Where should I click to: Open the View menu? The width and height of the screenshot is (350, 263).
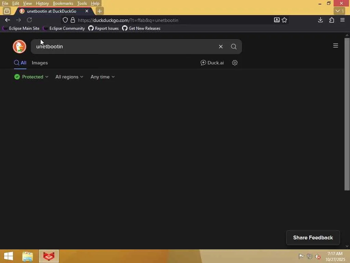pyautogui.click(x=27, y=3)
